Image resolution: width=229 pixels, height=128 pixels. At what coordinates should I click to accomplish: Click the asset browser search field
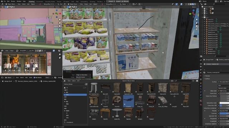point(183,81)
